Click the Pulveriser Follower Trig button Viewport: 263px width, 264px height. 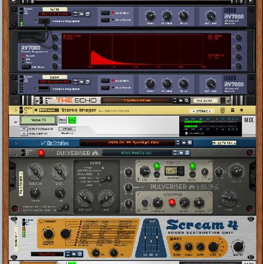tap(145, 203)
